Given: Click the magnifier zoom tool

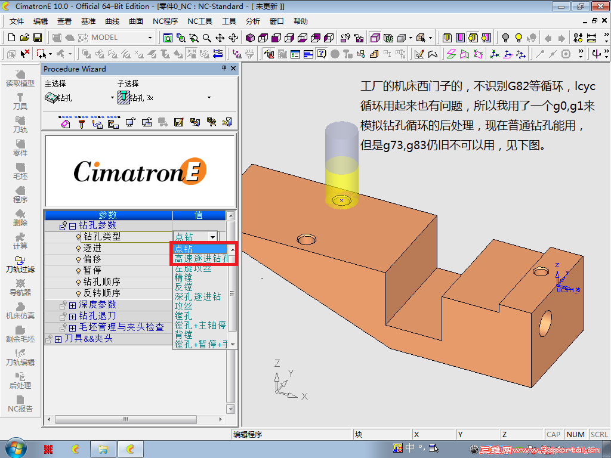Looking at the screenshot, I should coord(207,38).
